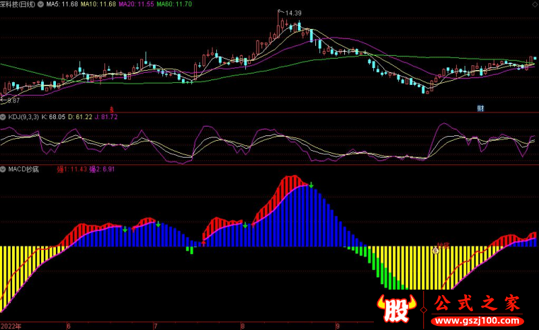
Task: Open the KDJ indicator dropdown arrow
Action: [x=3, y=117]
